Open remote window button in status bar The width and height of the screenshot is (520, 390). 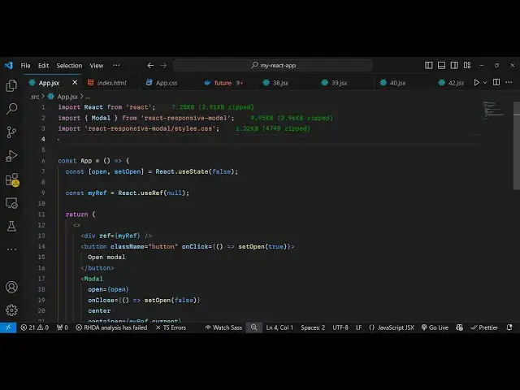[x=8, y=327]
